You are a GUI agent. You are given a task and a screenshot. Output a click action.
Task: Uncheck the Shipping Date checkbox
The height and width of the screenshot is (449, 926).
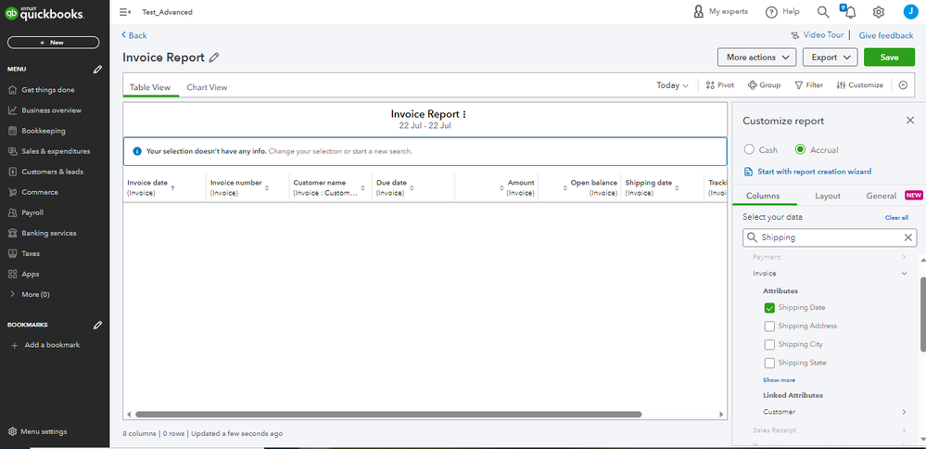click(769, 308)
